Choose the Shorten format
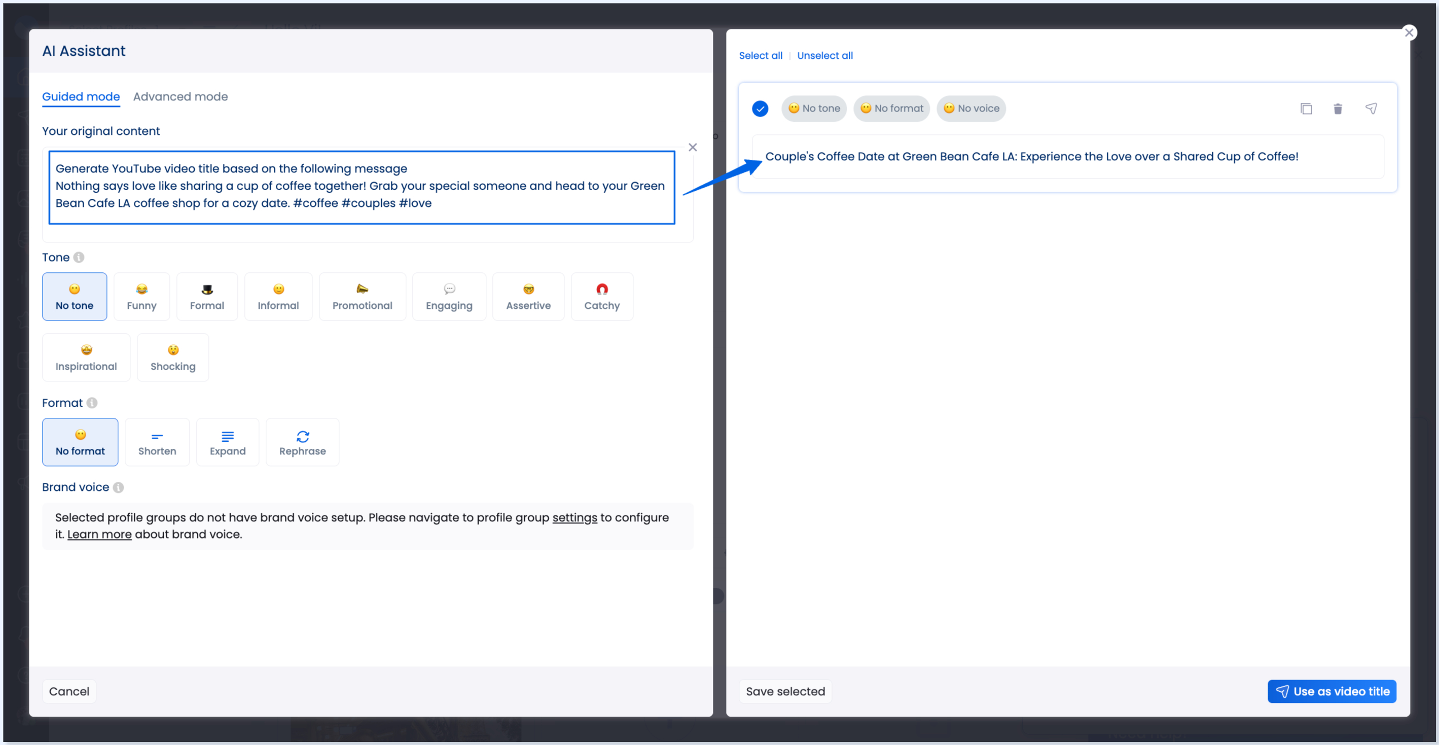Viewport: 1439px width, 745px height. (157, 442)
